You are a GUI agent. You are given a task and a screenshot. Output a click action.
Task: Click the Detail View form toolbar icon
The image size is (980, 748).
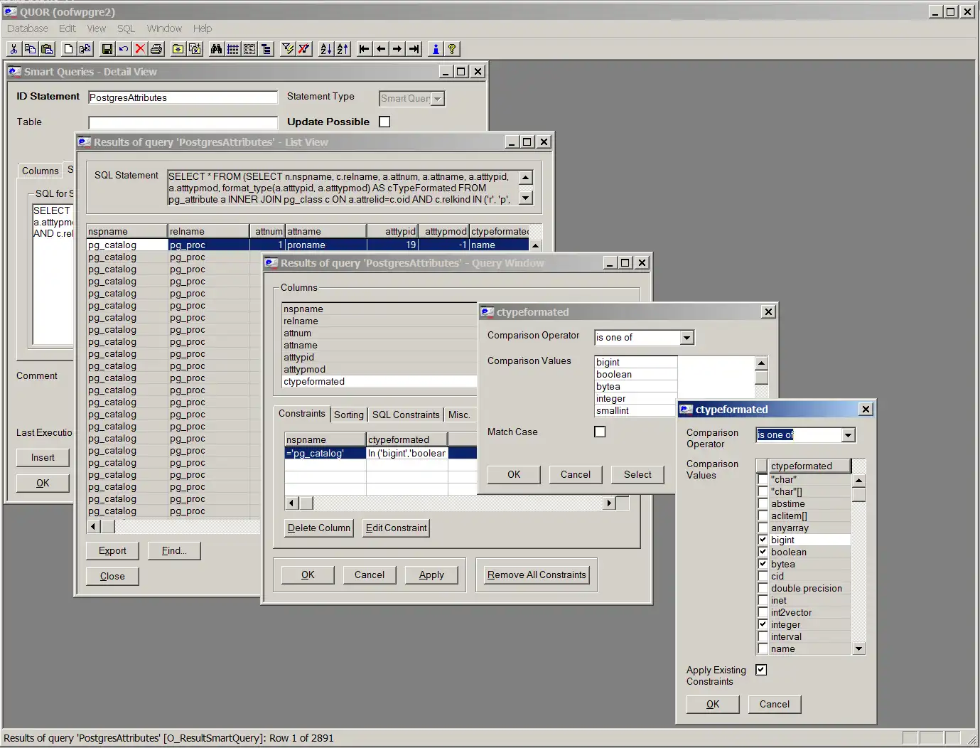(249, 49)
